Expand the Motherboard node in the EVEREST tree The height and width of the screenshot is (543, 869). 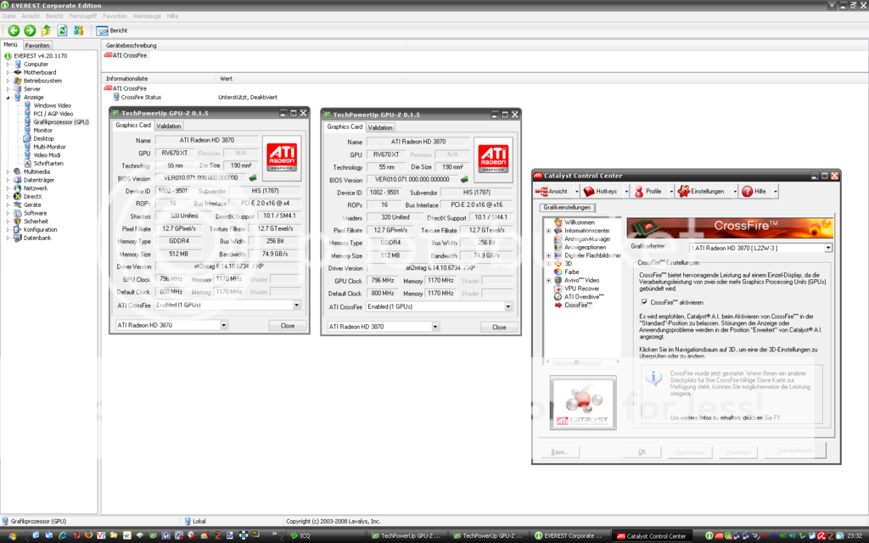click(8, 73)
